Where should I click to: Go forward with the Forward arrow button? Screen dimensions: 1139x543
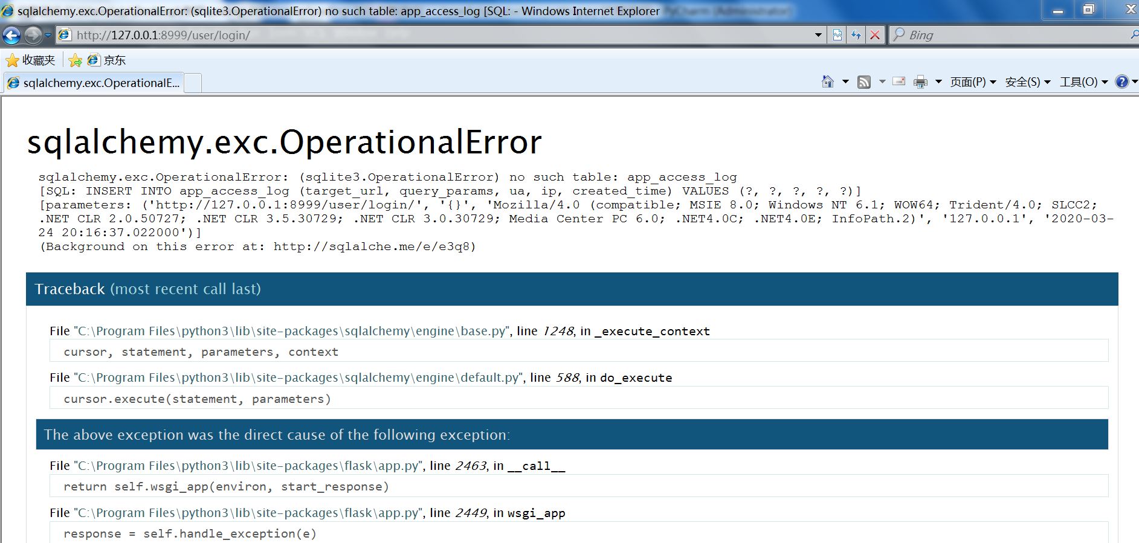[x=33, y=35]
